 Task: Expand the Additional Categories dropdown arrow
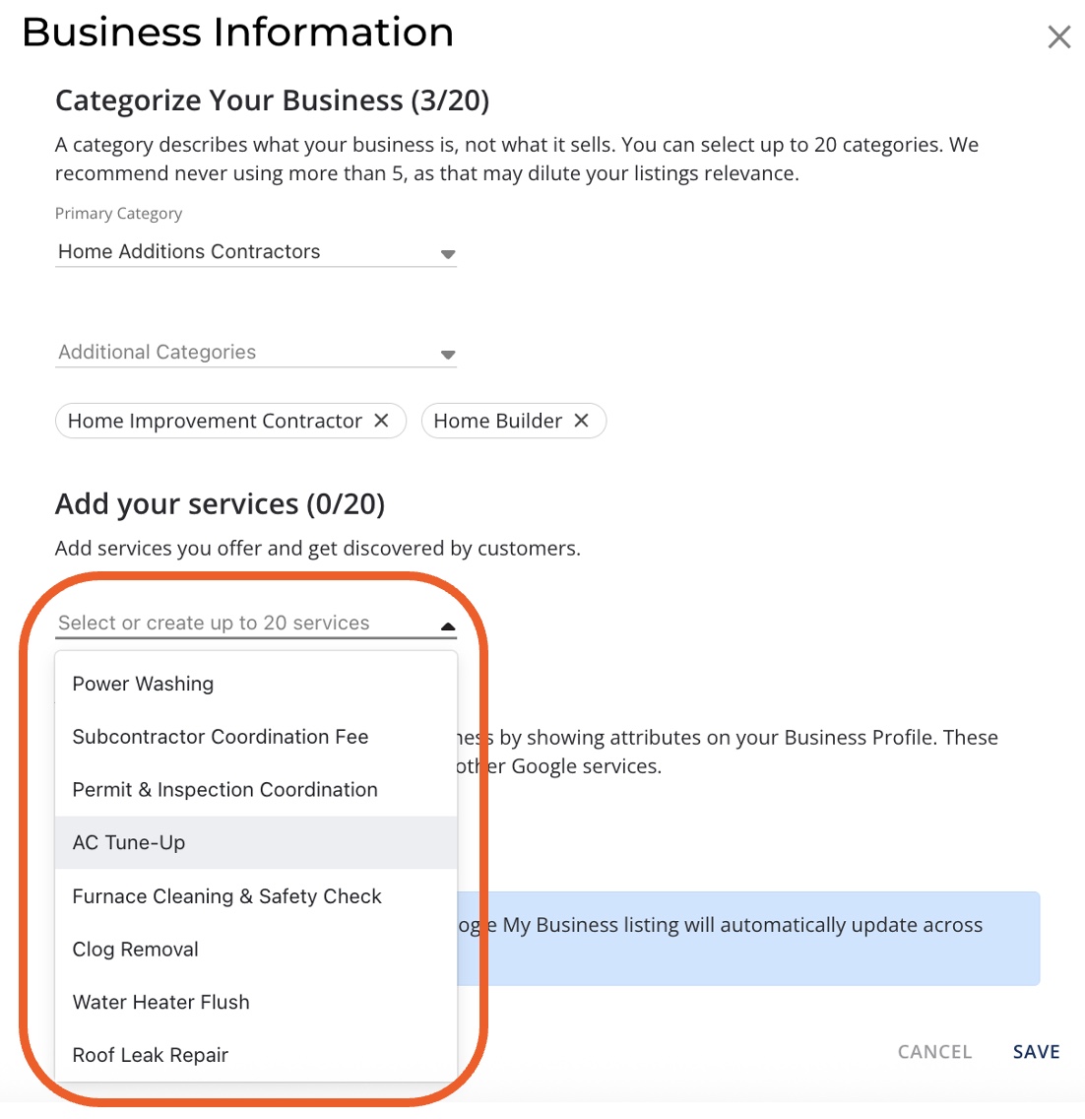448,355
